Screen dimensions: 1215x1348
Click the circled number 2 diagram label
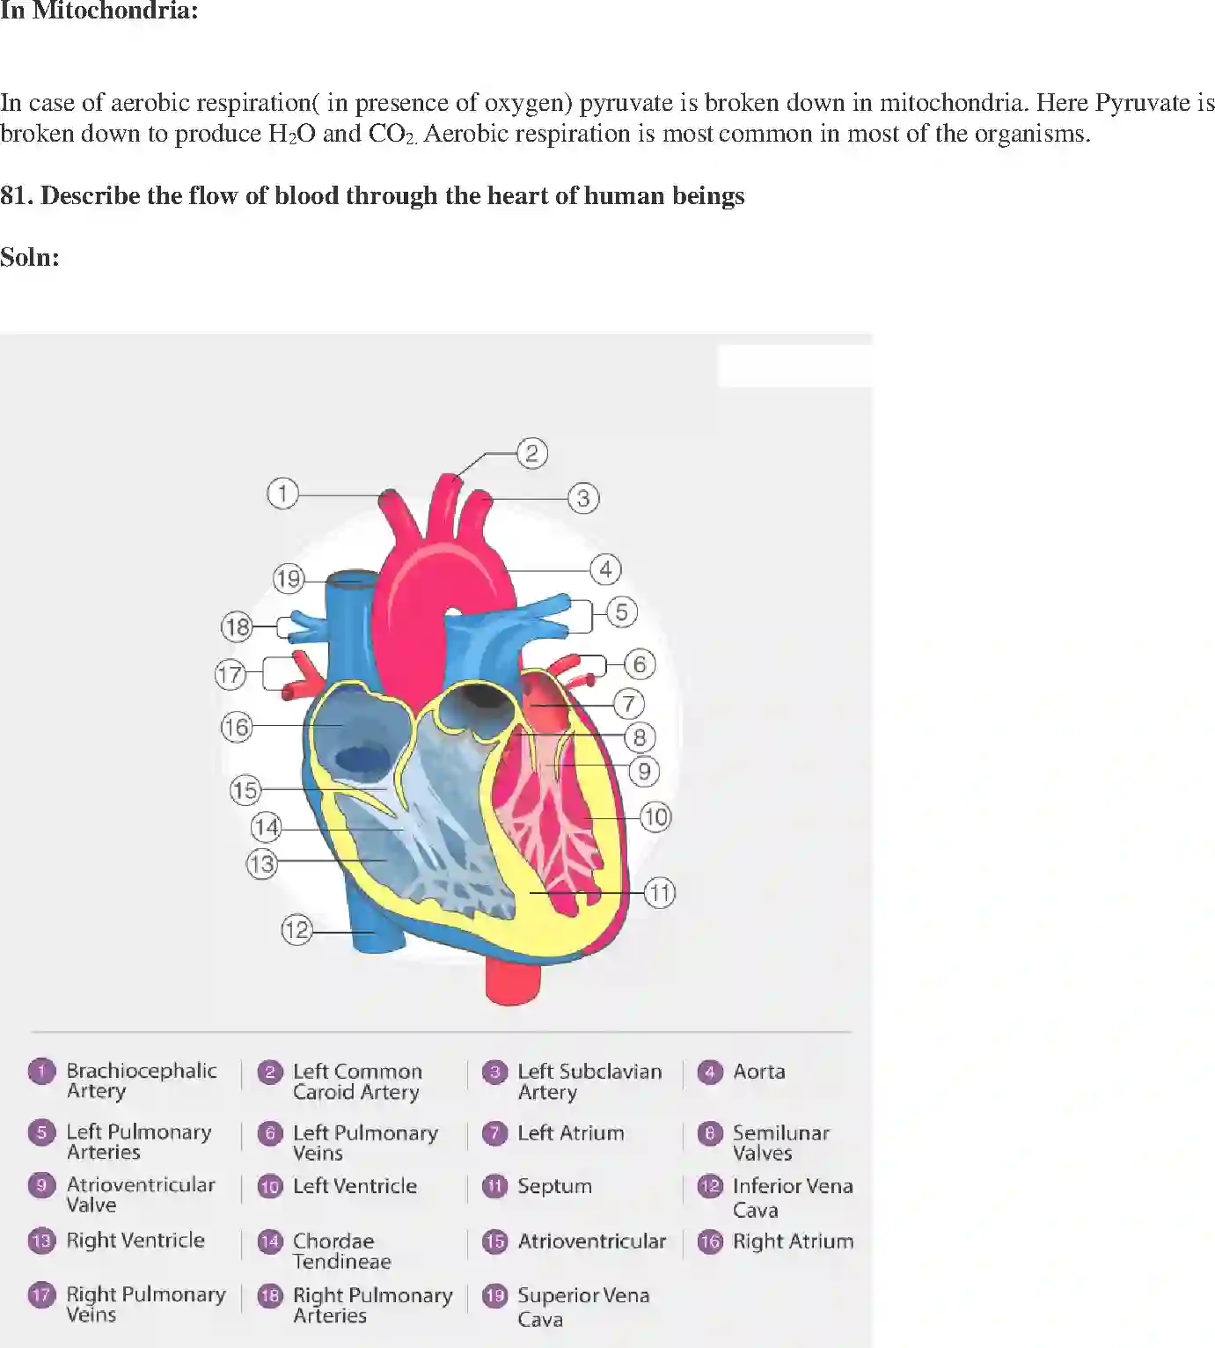point(531,453)
